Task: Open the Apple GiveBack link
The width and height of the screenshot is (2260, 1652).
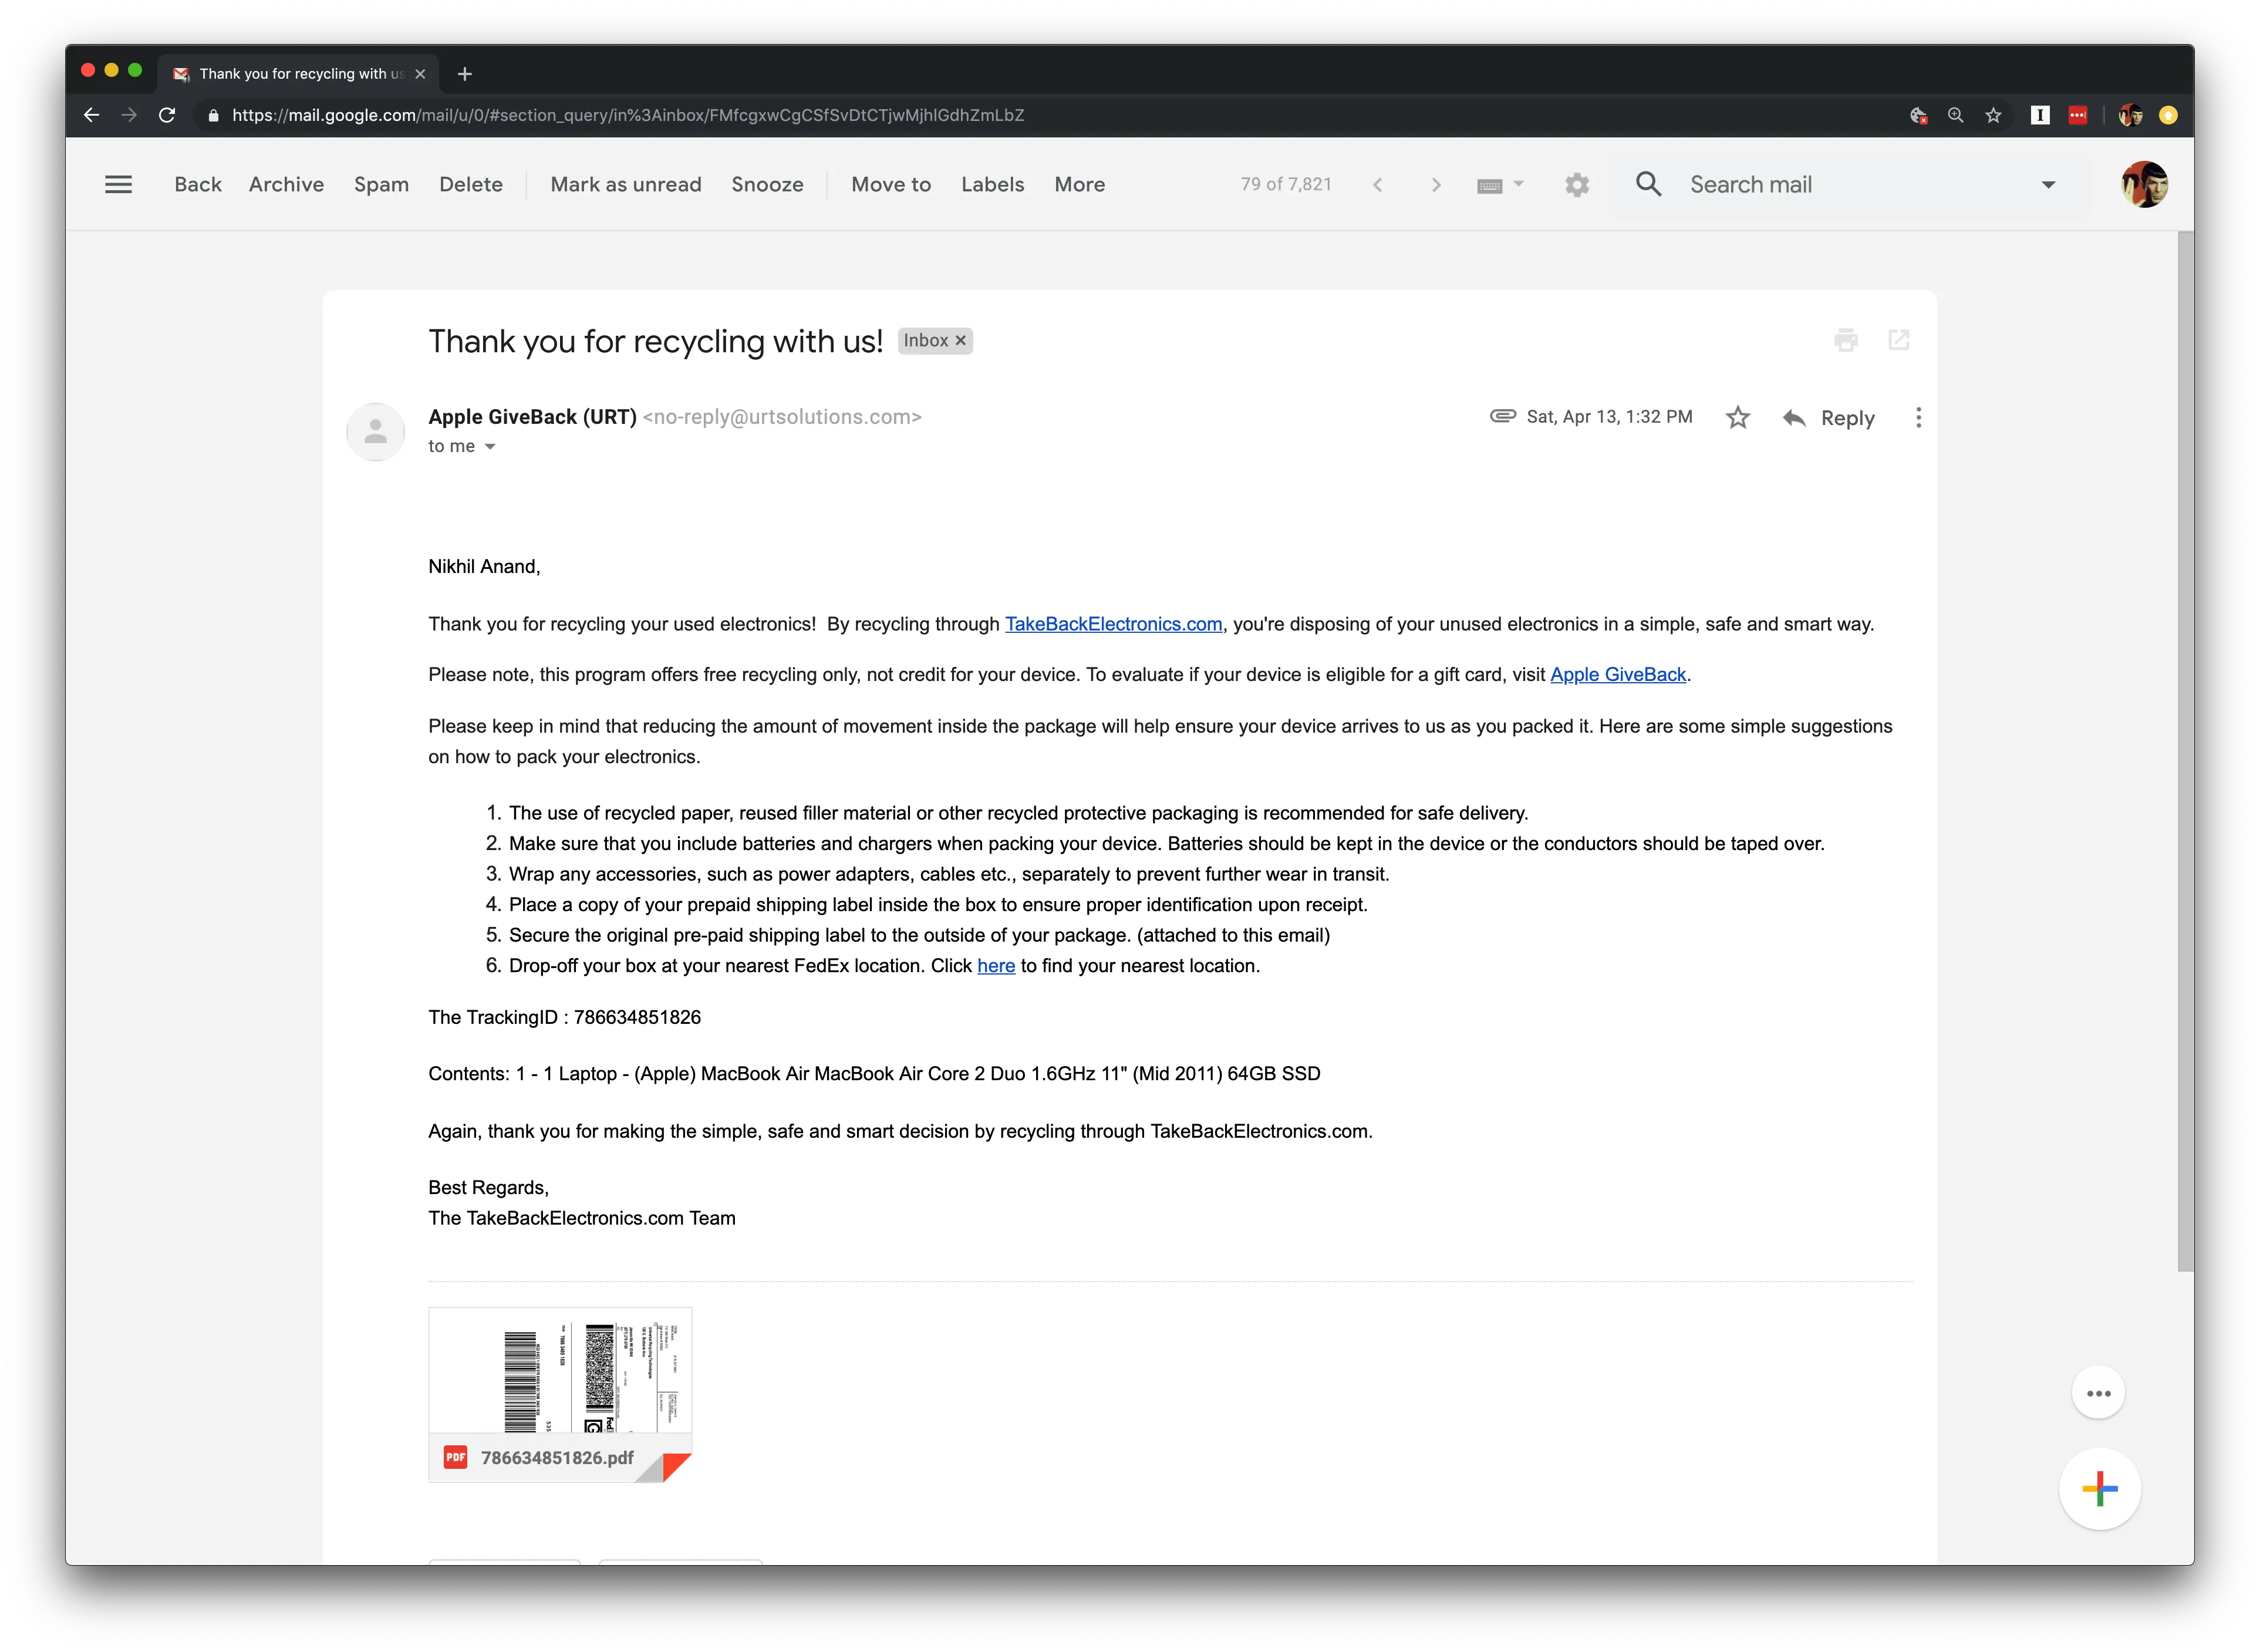Action: pyautogui.click(x=1617, y=674)
